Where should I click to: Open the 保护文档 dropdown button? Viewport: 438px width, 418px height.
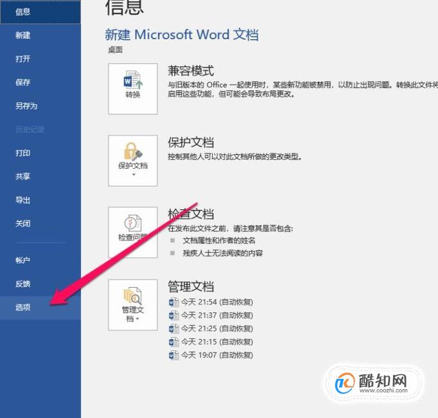(133, 161)
